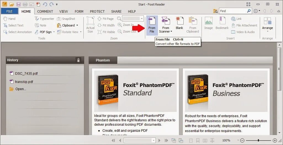Expand the PDF Sign dropdown arrow
Image resolution: width=283 pixels, height=145 pixels.
coord(54,32)
